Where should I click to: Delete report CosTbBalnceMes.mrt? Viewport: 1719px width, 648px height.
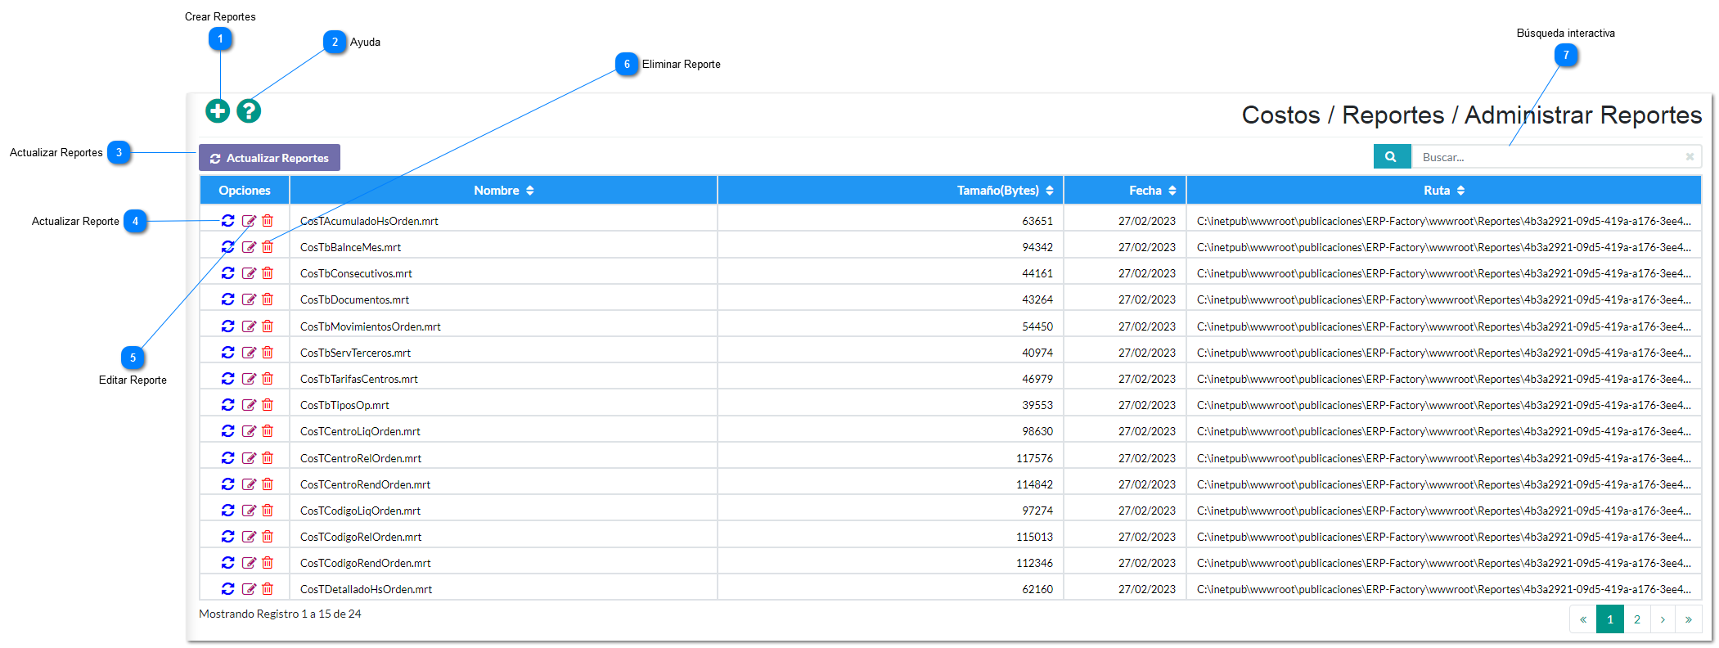pyautogui.click(x=268, y=247)
